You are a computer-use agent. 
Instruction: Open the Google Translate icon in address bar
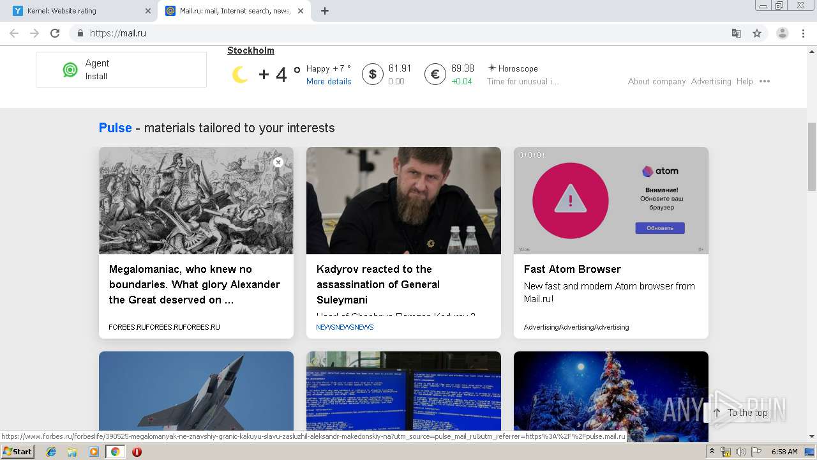736,33
